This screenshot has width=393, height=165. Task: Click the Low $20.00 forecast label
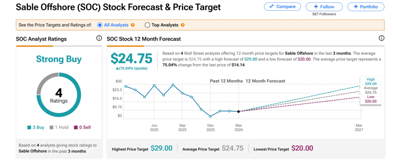click(x=371, y=99)
